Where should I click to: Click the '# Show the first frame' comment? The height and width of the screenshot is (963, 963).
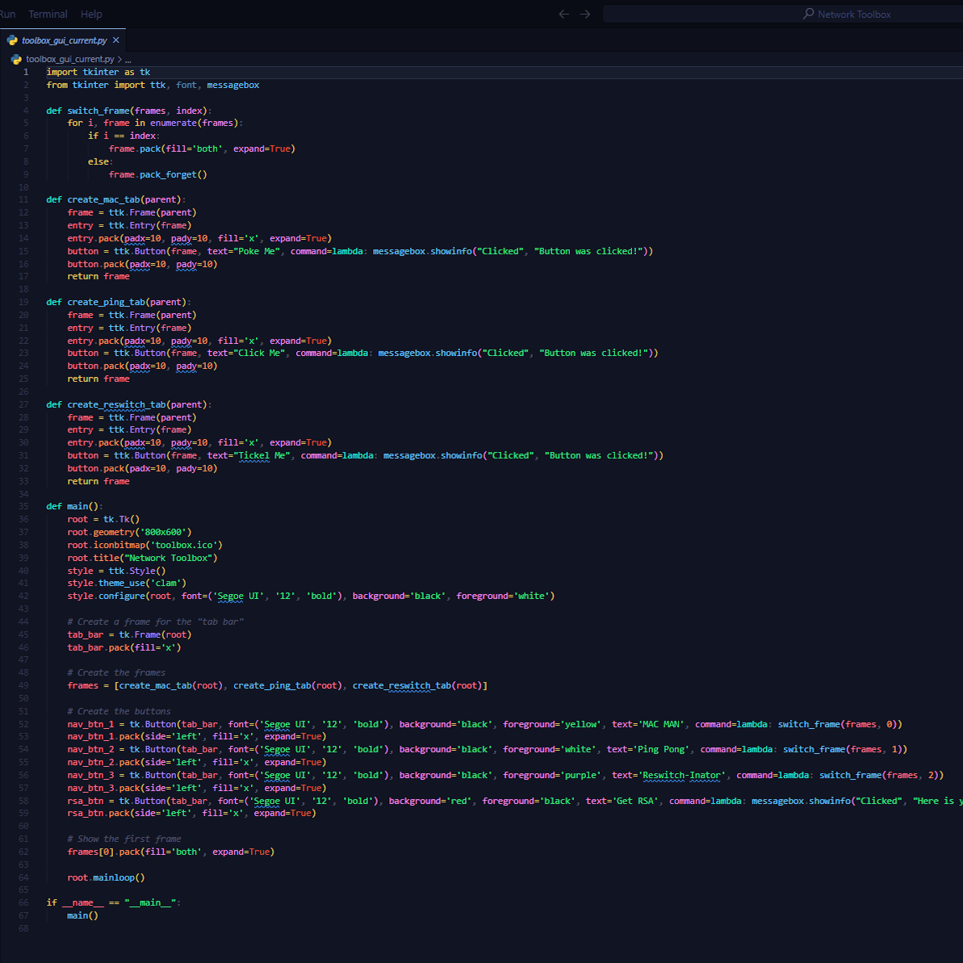point(124,839)
